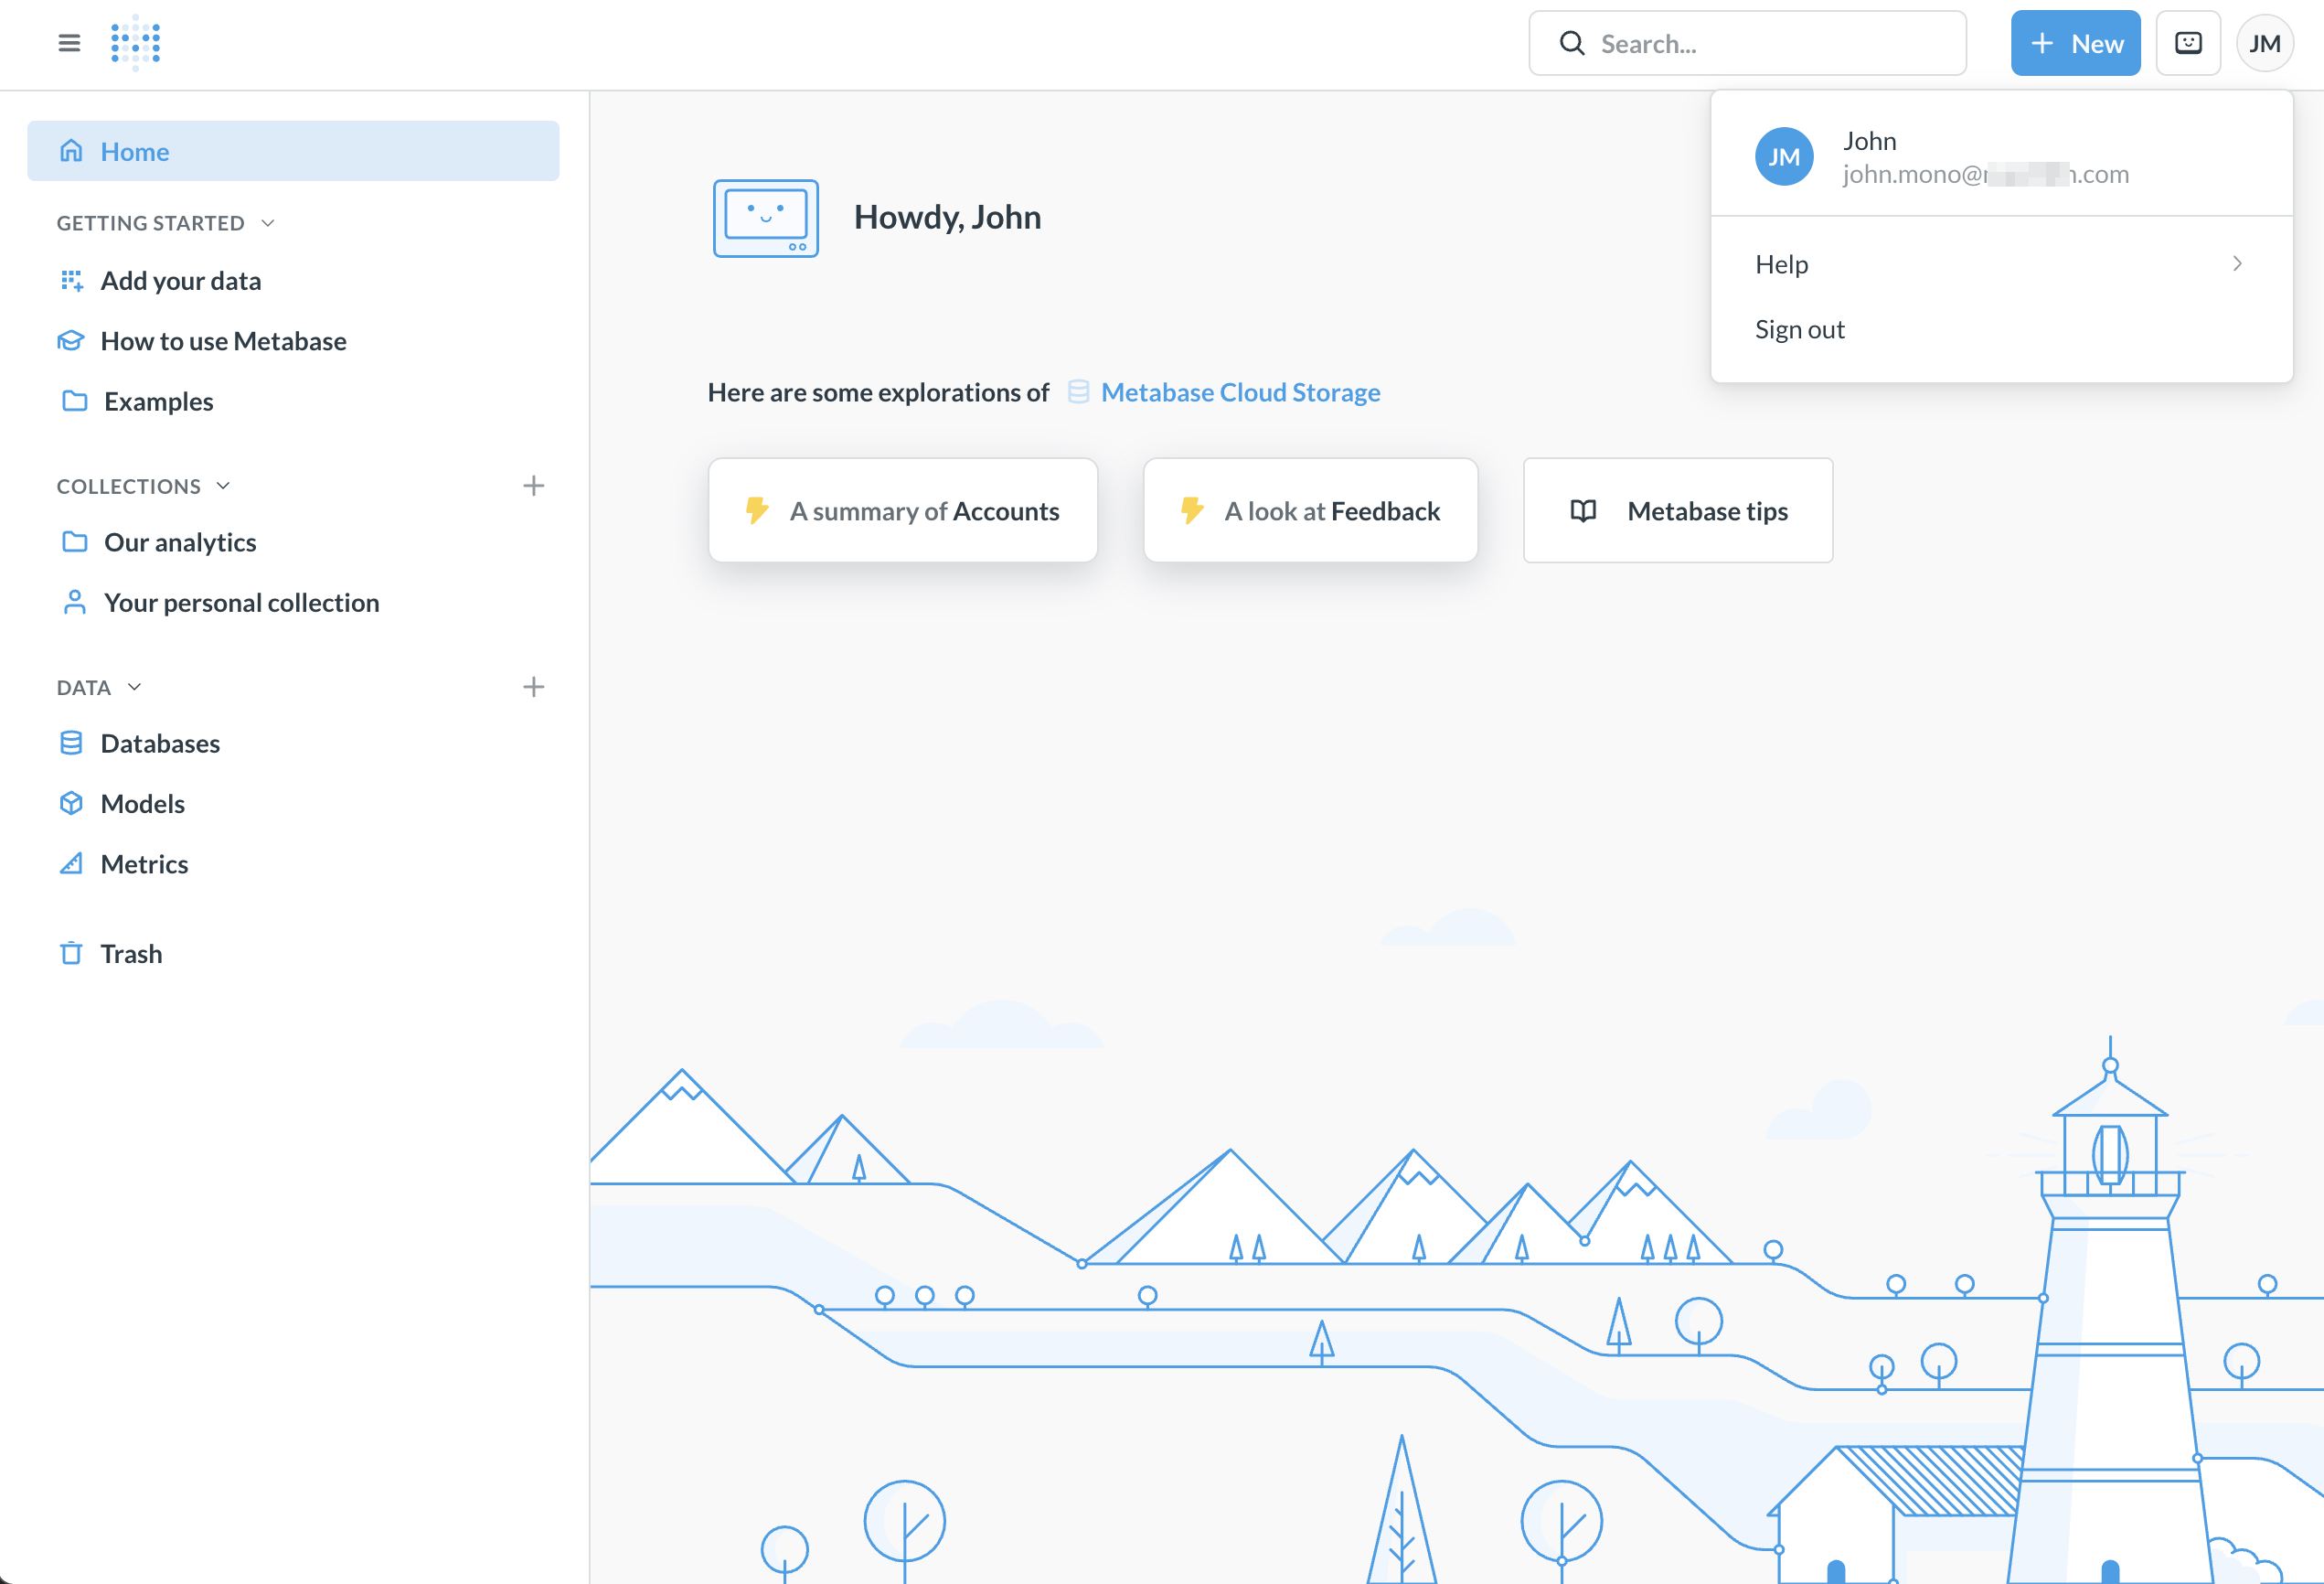Click the Metabase dotted logo
The height and width of the screenshot is (1584, 2324).
click(136, 43)
